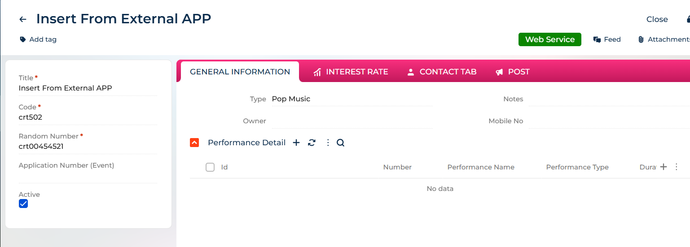Refresh the Performance Detail list
This screenshot has width=690, height=247.
(312, 143)
